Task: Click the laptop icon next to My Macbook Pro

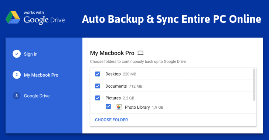Action: click(140, 53)
